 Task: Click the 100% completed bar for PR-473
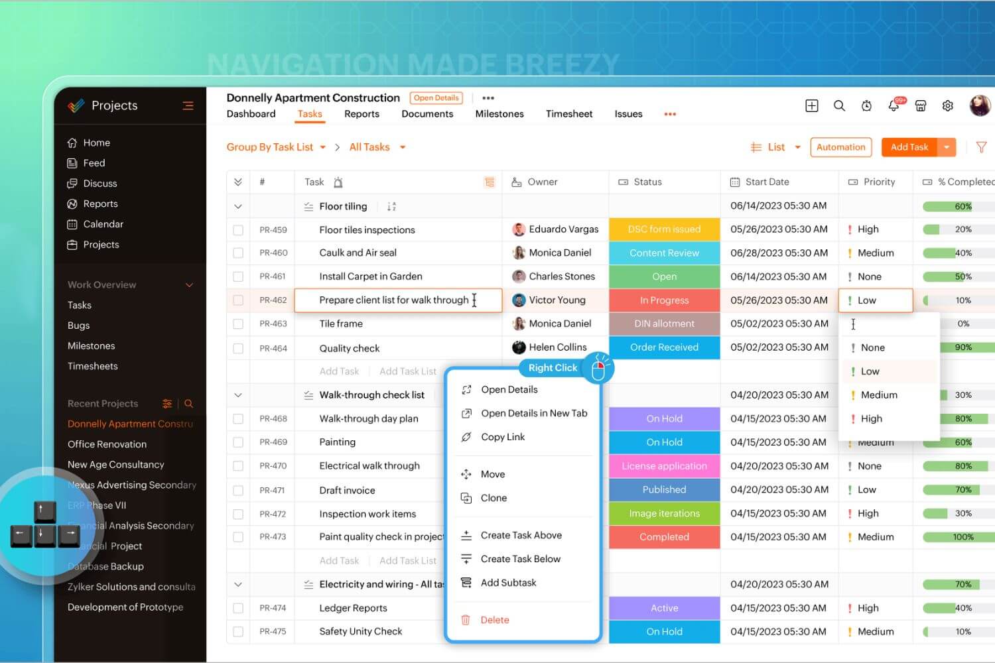959,537
